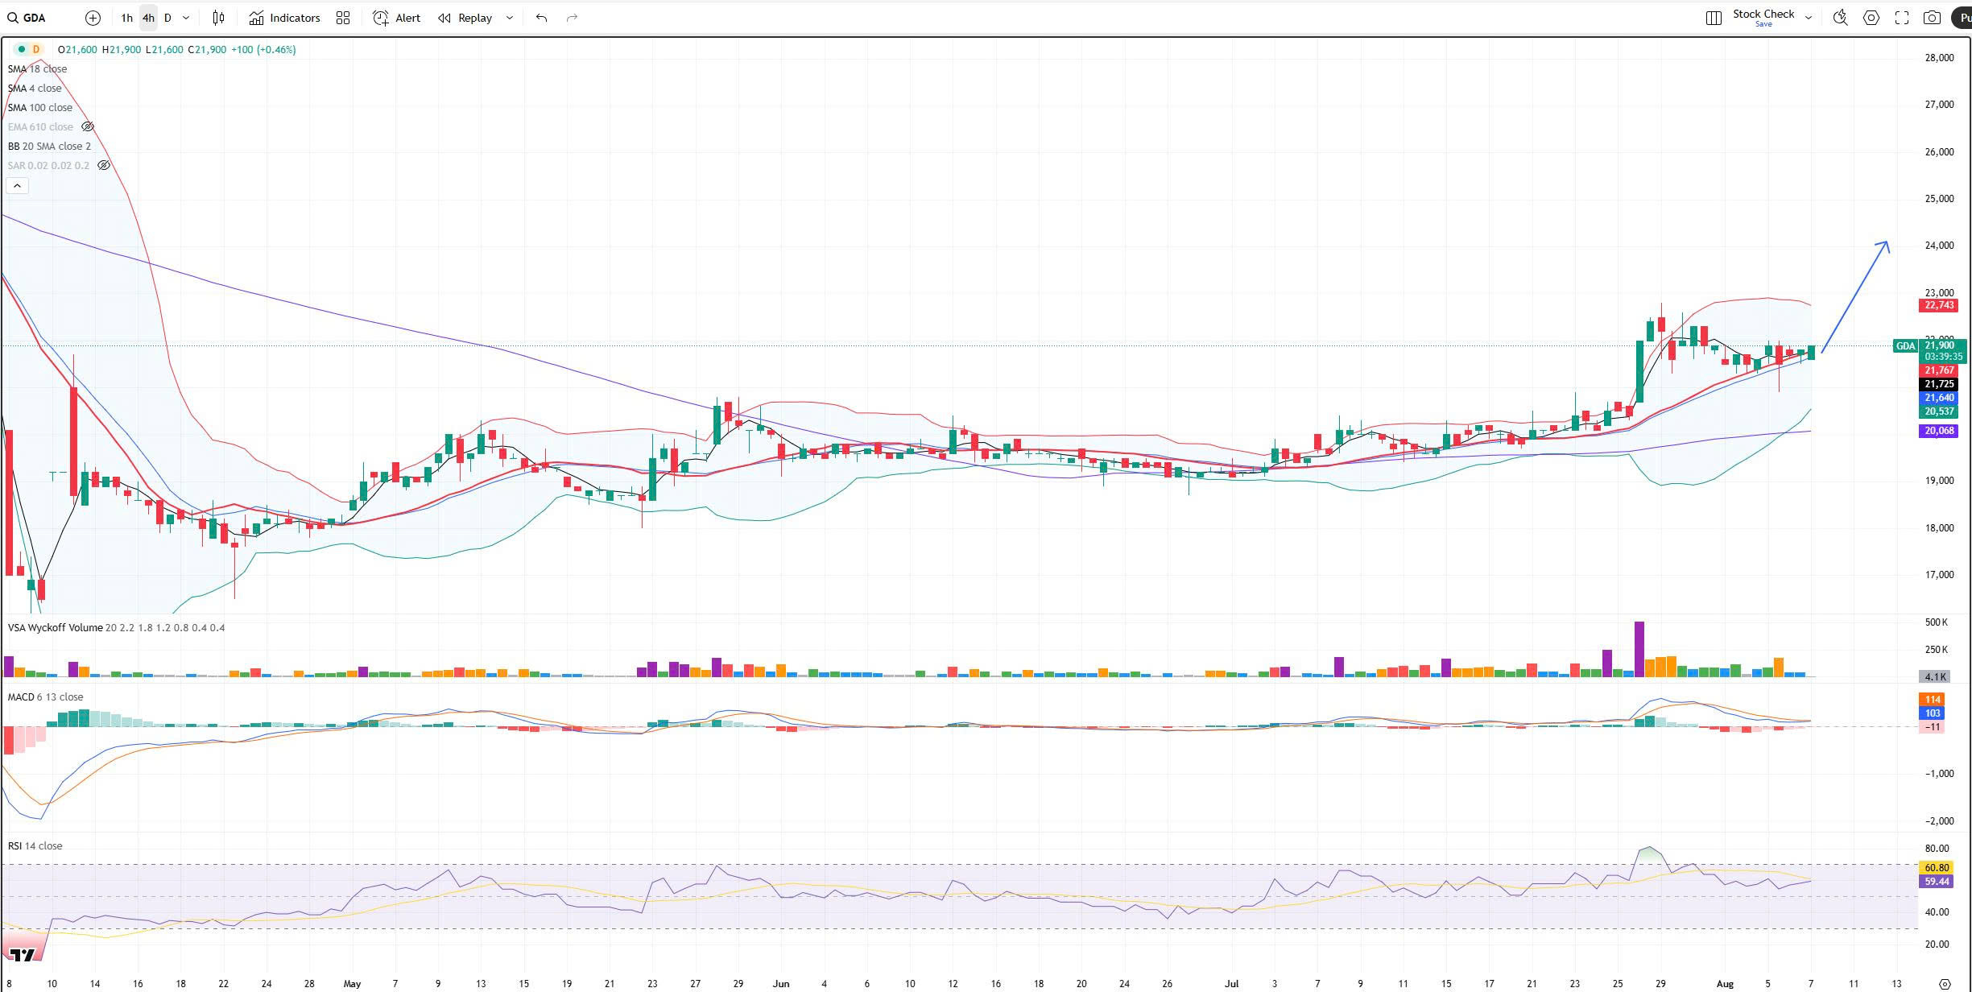Click the blue 103 MACD value label
The width and height of the screenshot is (1972, 992).
[x=1933, y=713]
